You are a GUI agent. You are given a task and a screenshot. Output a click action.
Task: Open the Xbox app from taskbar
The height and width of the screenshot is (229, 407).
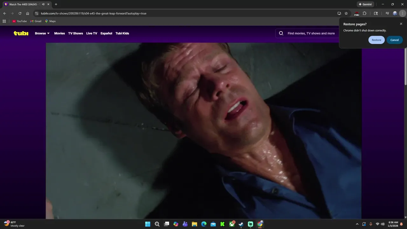coord(232,224)
